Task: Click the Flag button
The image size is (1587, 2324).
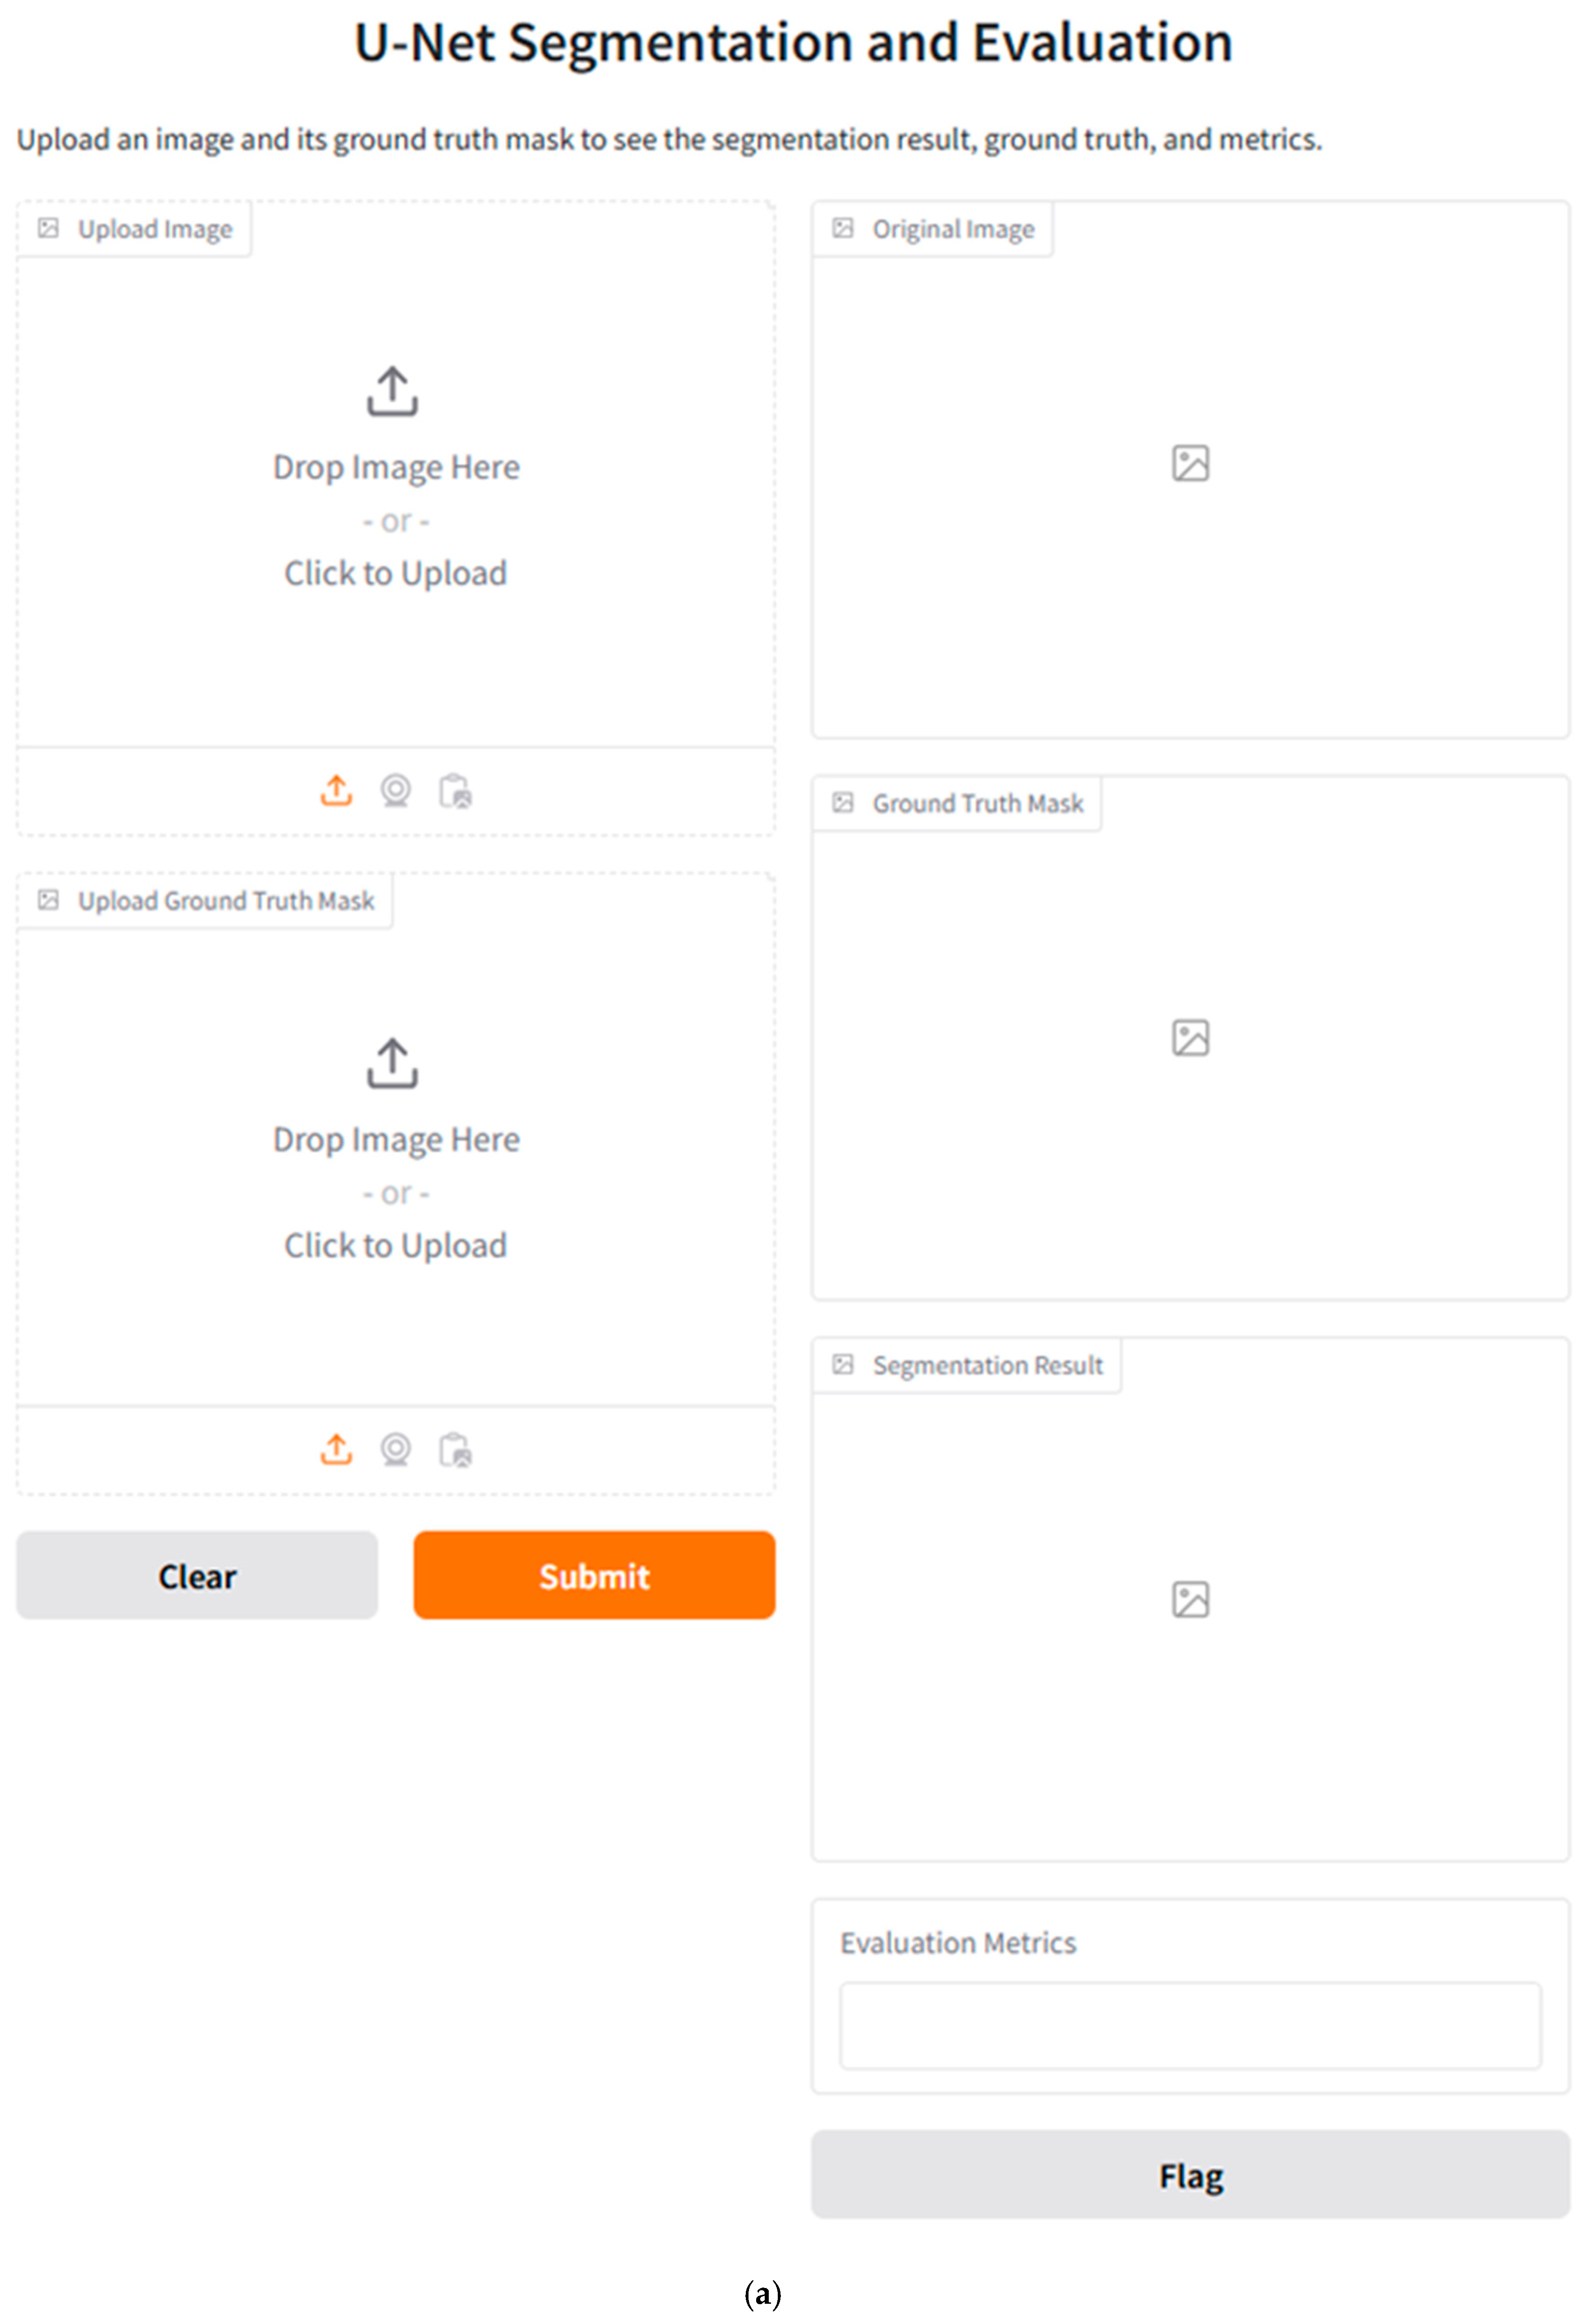Action: (1190, 2175)
